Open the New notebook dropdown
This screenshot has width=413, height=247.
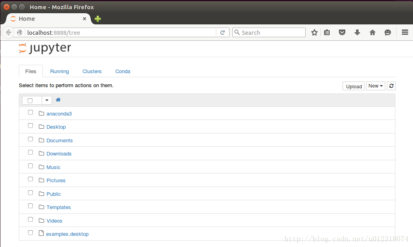[376, 86]
